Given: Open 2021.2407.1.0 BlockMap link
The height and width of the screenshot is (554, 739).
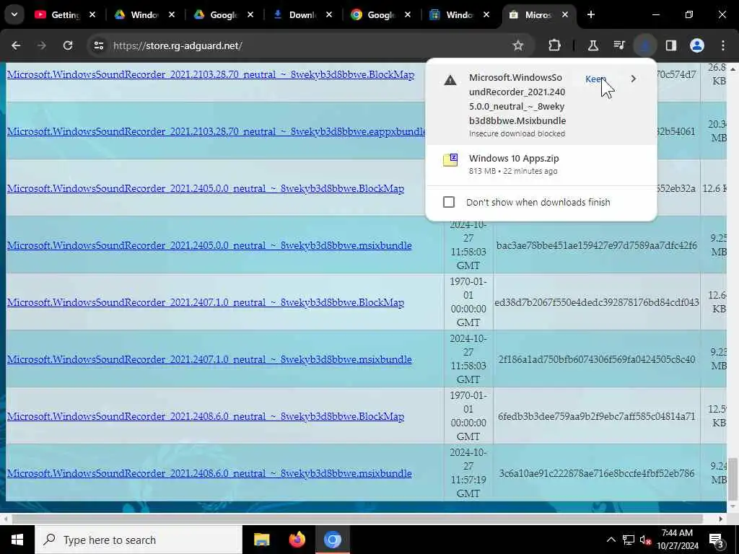Looking at the screenshot, I should coord(206,302).
